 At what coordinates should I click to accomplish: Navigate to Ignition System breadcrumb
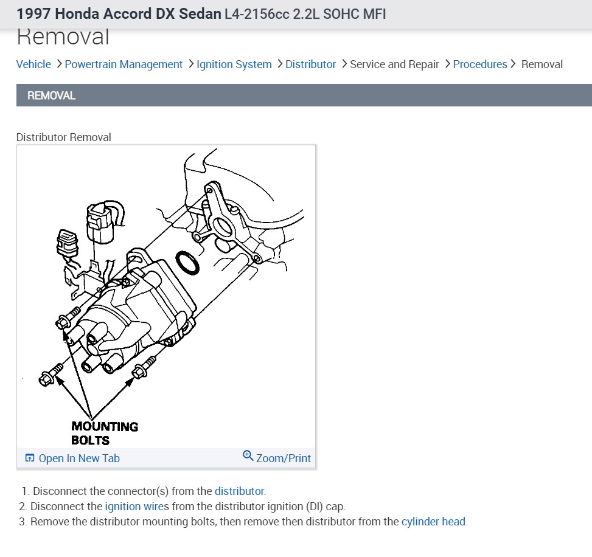[234, 64]
